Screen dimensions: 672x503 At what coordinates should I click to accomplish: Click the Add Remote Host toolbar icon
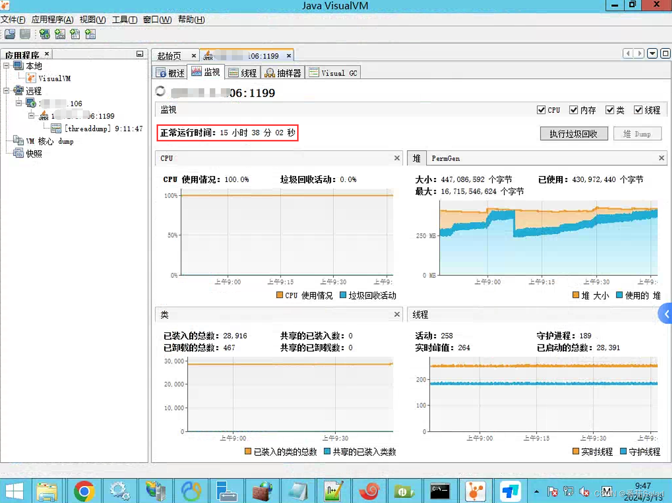pyautogui.click(x=45, y=34)
